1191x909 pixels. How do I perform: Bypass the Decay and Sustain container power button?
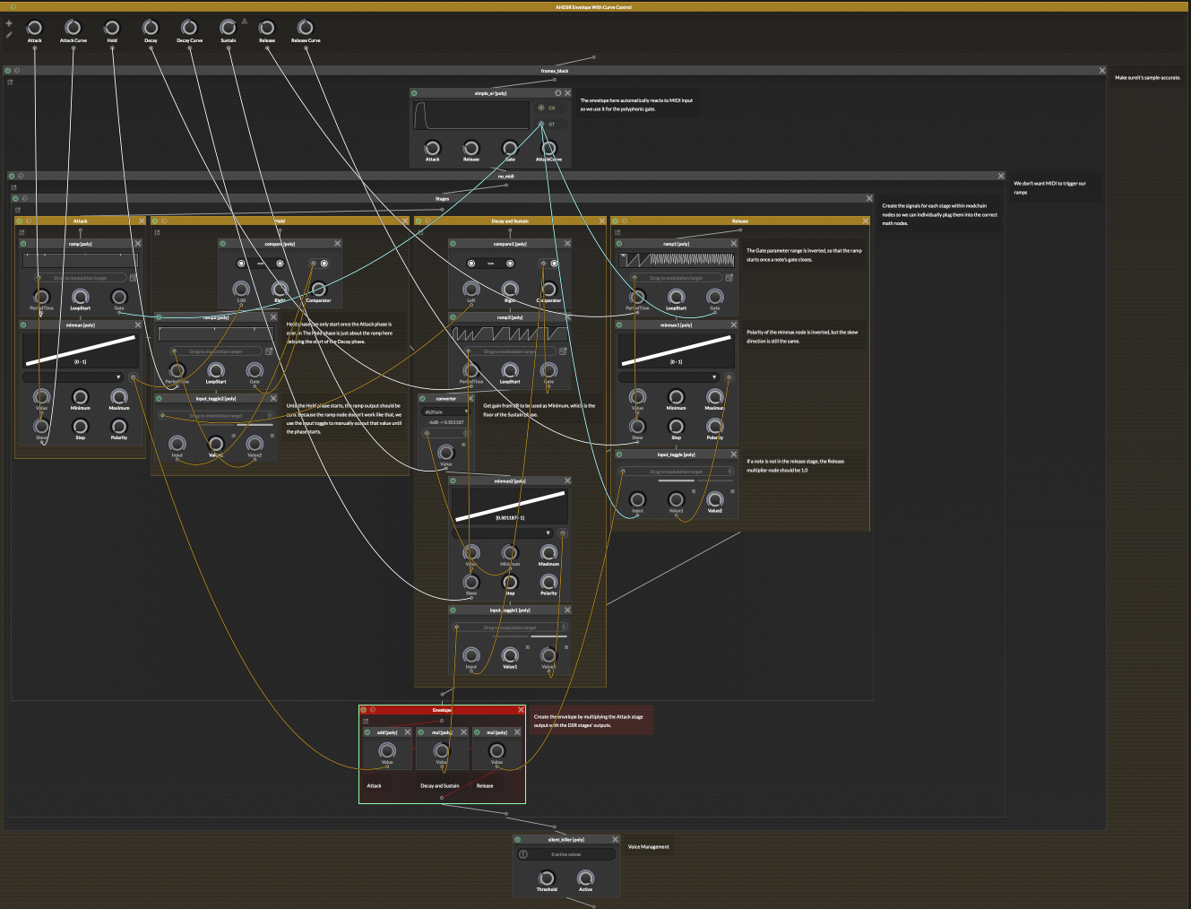click(x=419, y=221)
